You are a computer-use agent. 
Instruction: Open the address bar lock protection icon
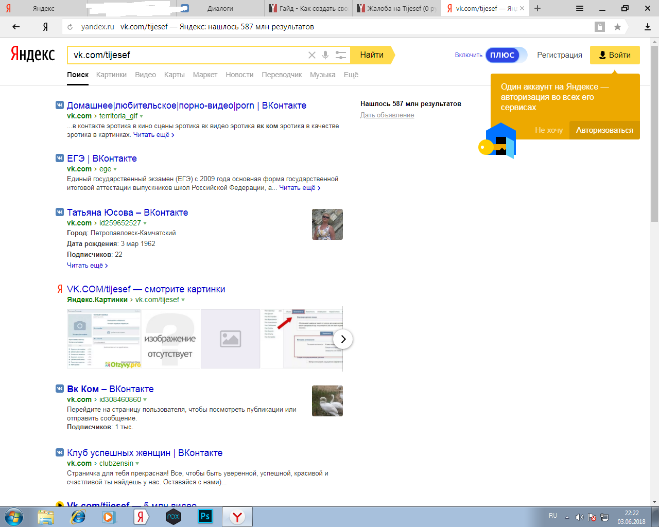(600, 27)
